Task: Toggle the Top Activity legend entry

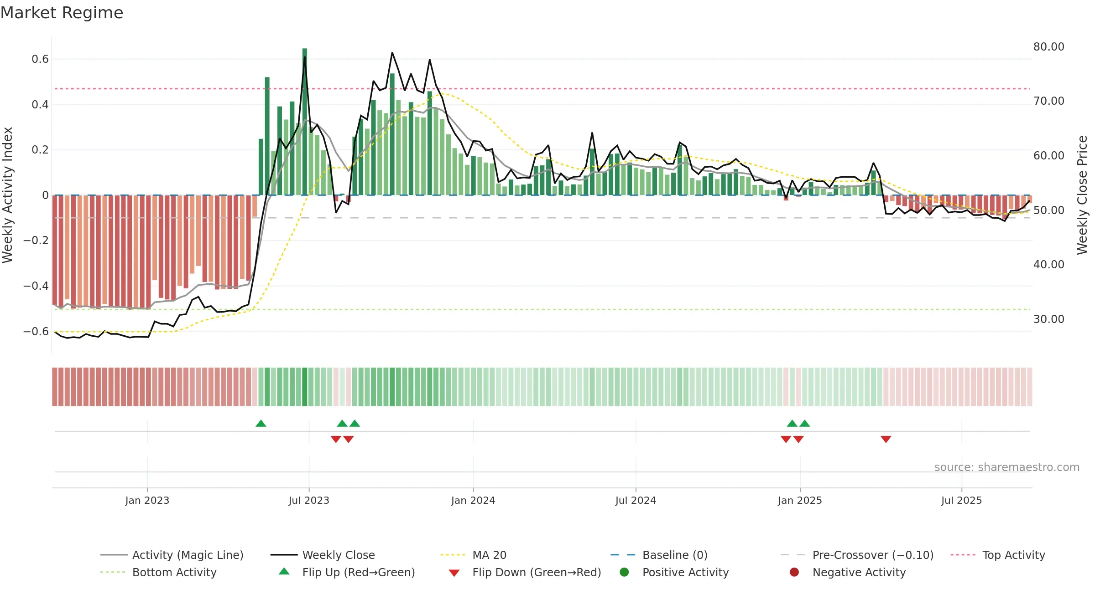Action: 998,555
